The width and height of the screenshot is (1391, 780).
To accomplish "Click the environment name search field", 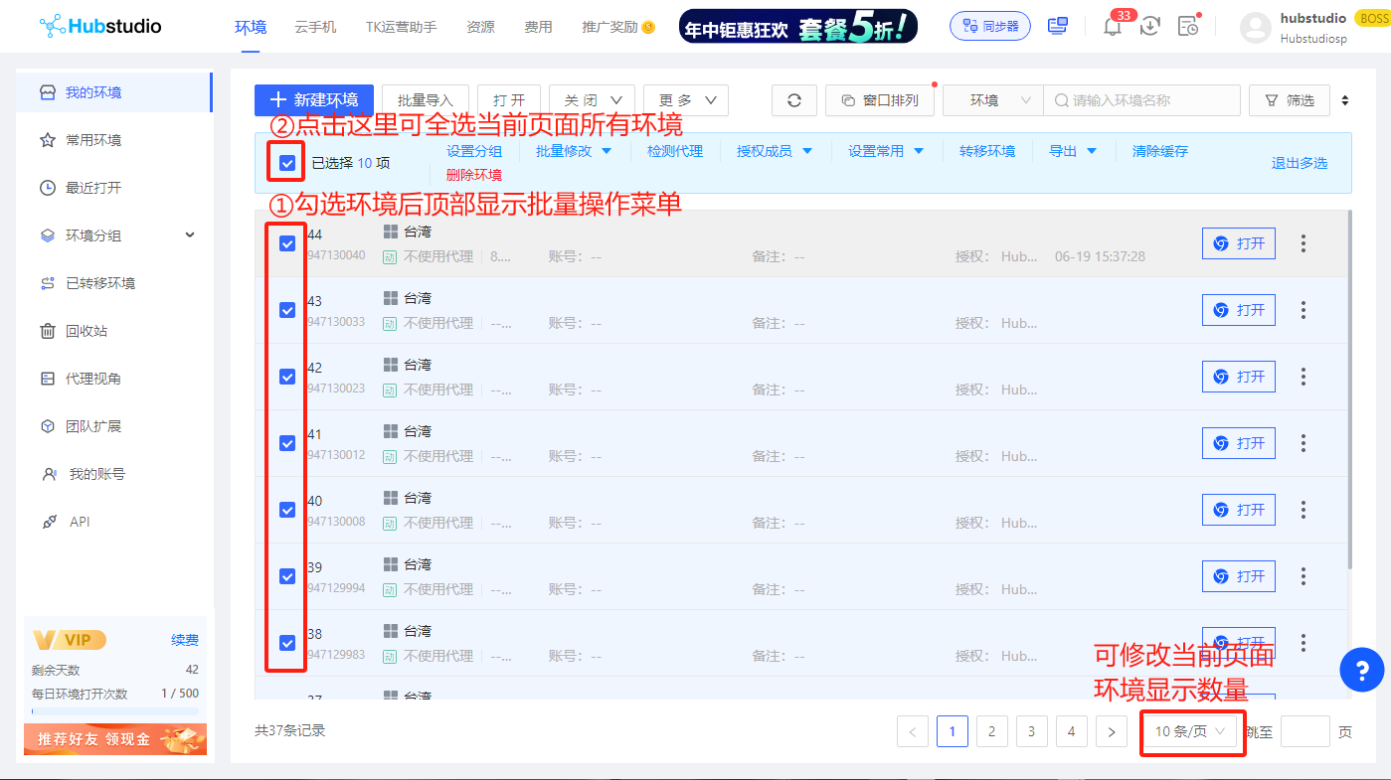I will [x=1141, y=100].
